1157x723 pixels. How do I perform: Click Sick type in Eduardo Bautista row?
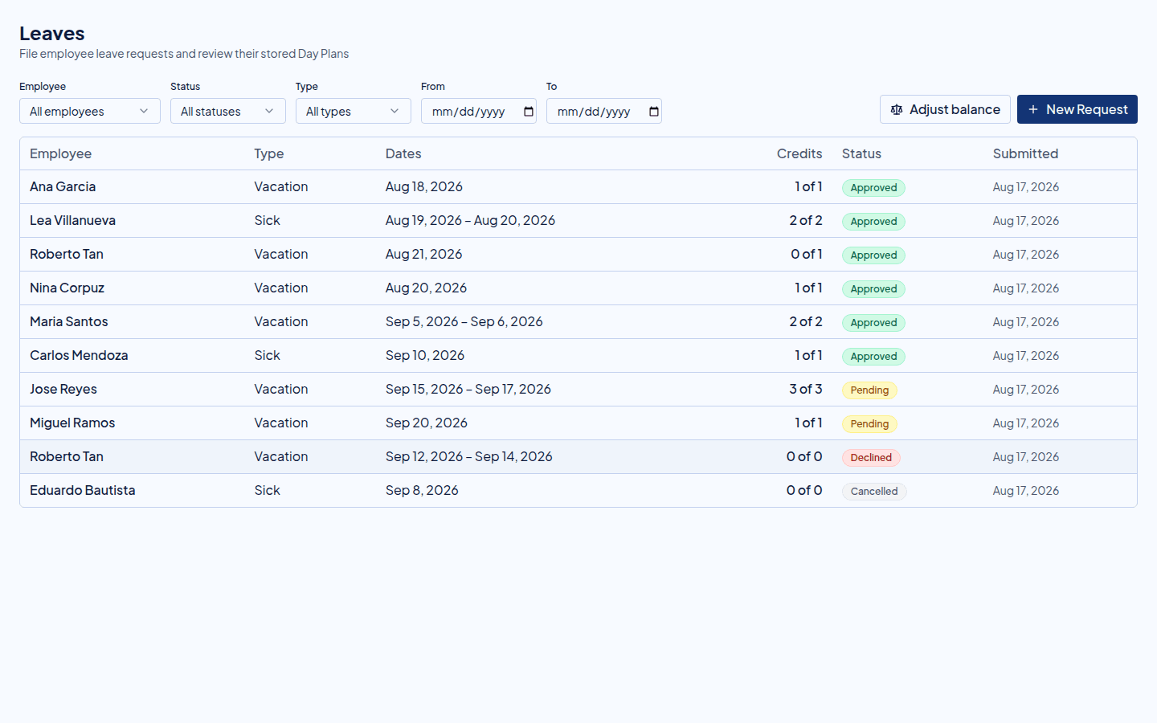coord(268,490)
